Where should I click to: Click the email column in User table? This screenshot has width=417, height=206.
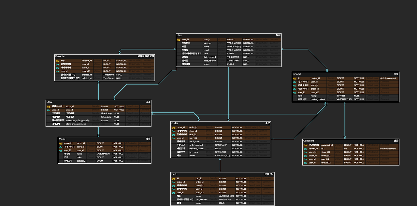206,50
